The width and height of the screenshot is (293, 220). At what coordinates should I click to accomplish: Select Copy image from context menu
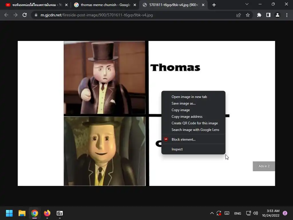193,110
